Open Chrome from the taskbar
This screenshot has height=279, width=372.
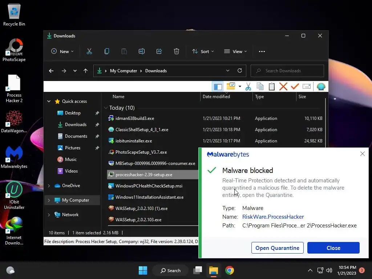[230, 270]
